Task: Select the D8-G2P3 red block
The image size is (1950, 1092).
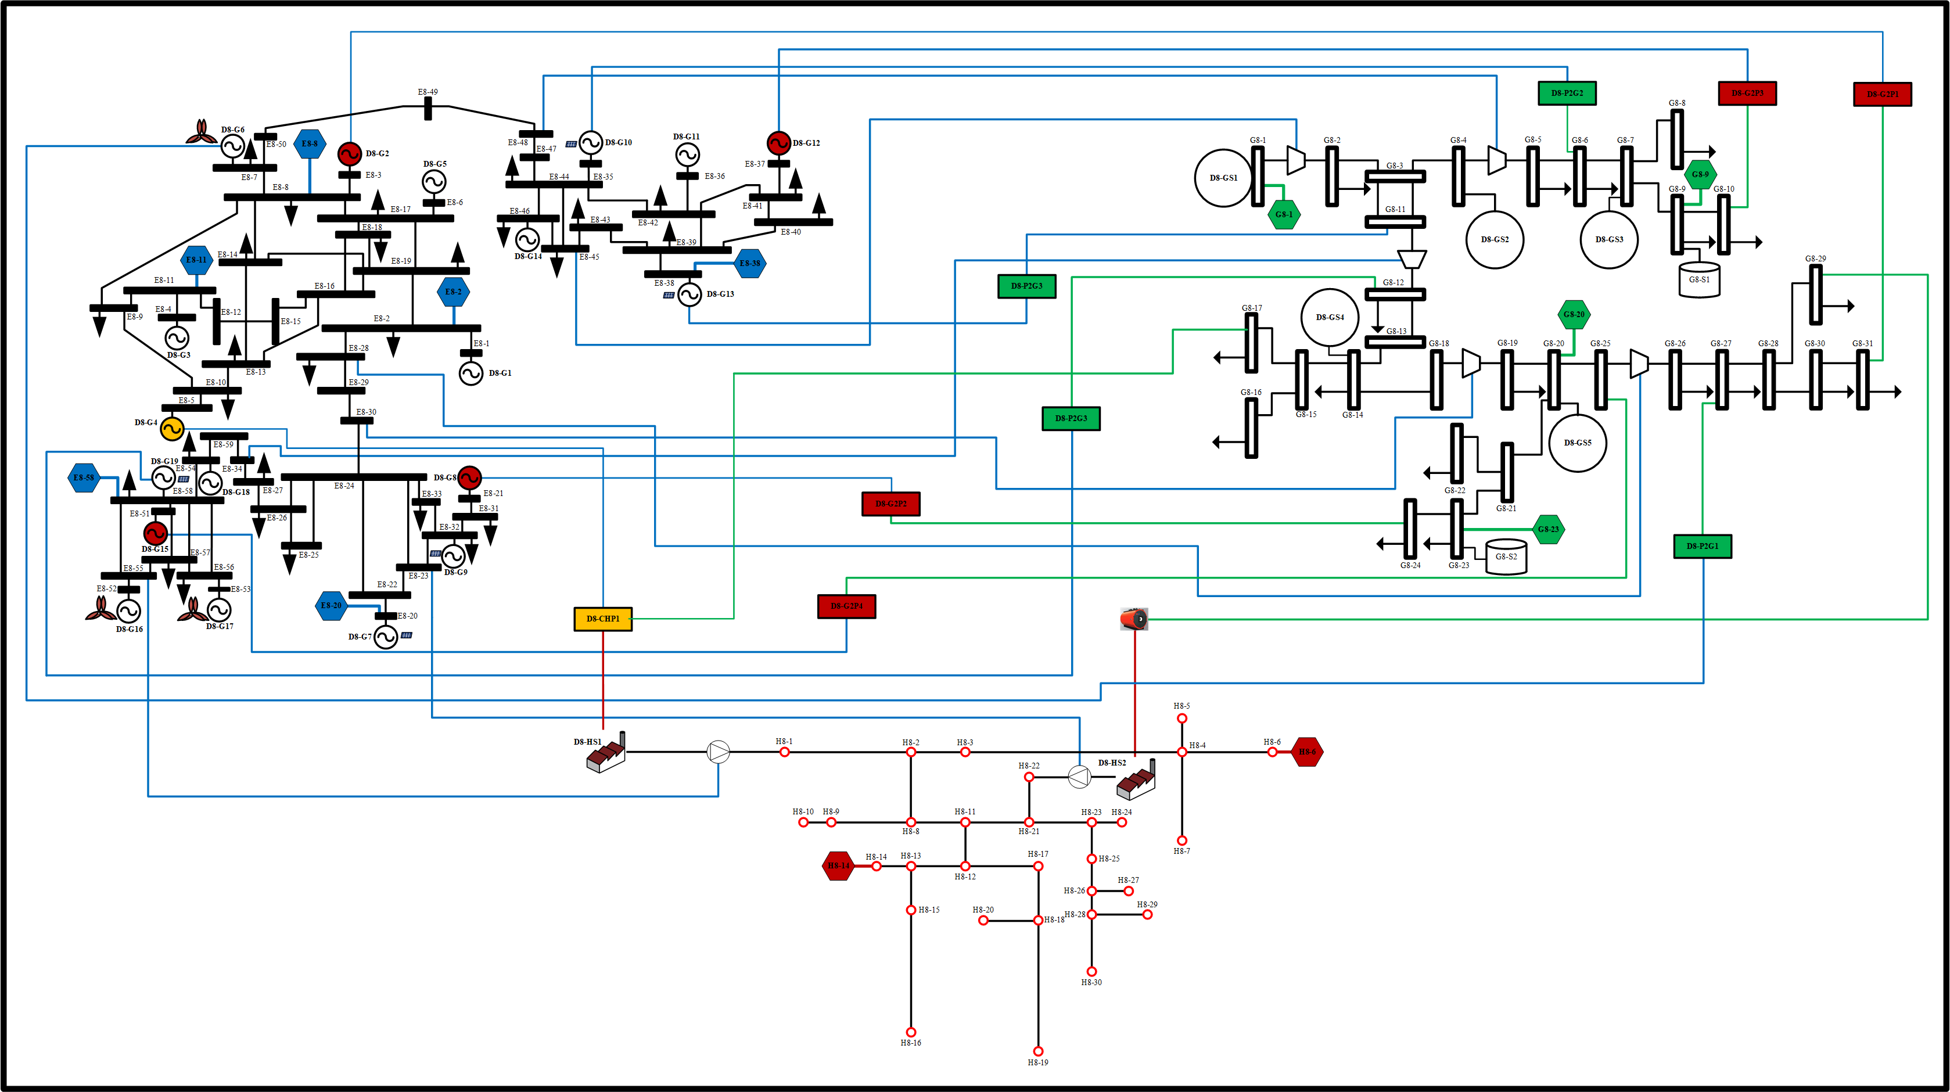Action: click(1747, 93)
